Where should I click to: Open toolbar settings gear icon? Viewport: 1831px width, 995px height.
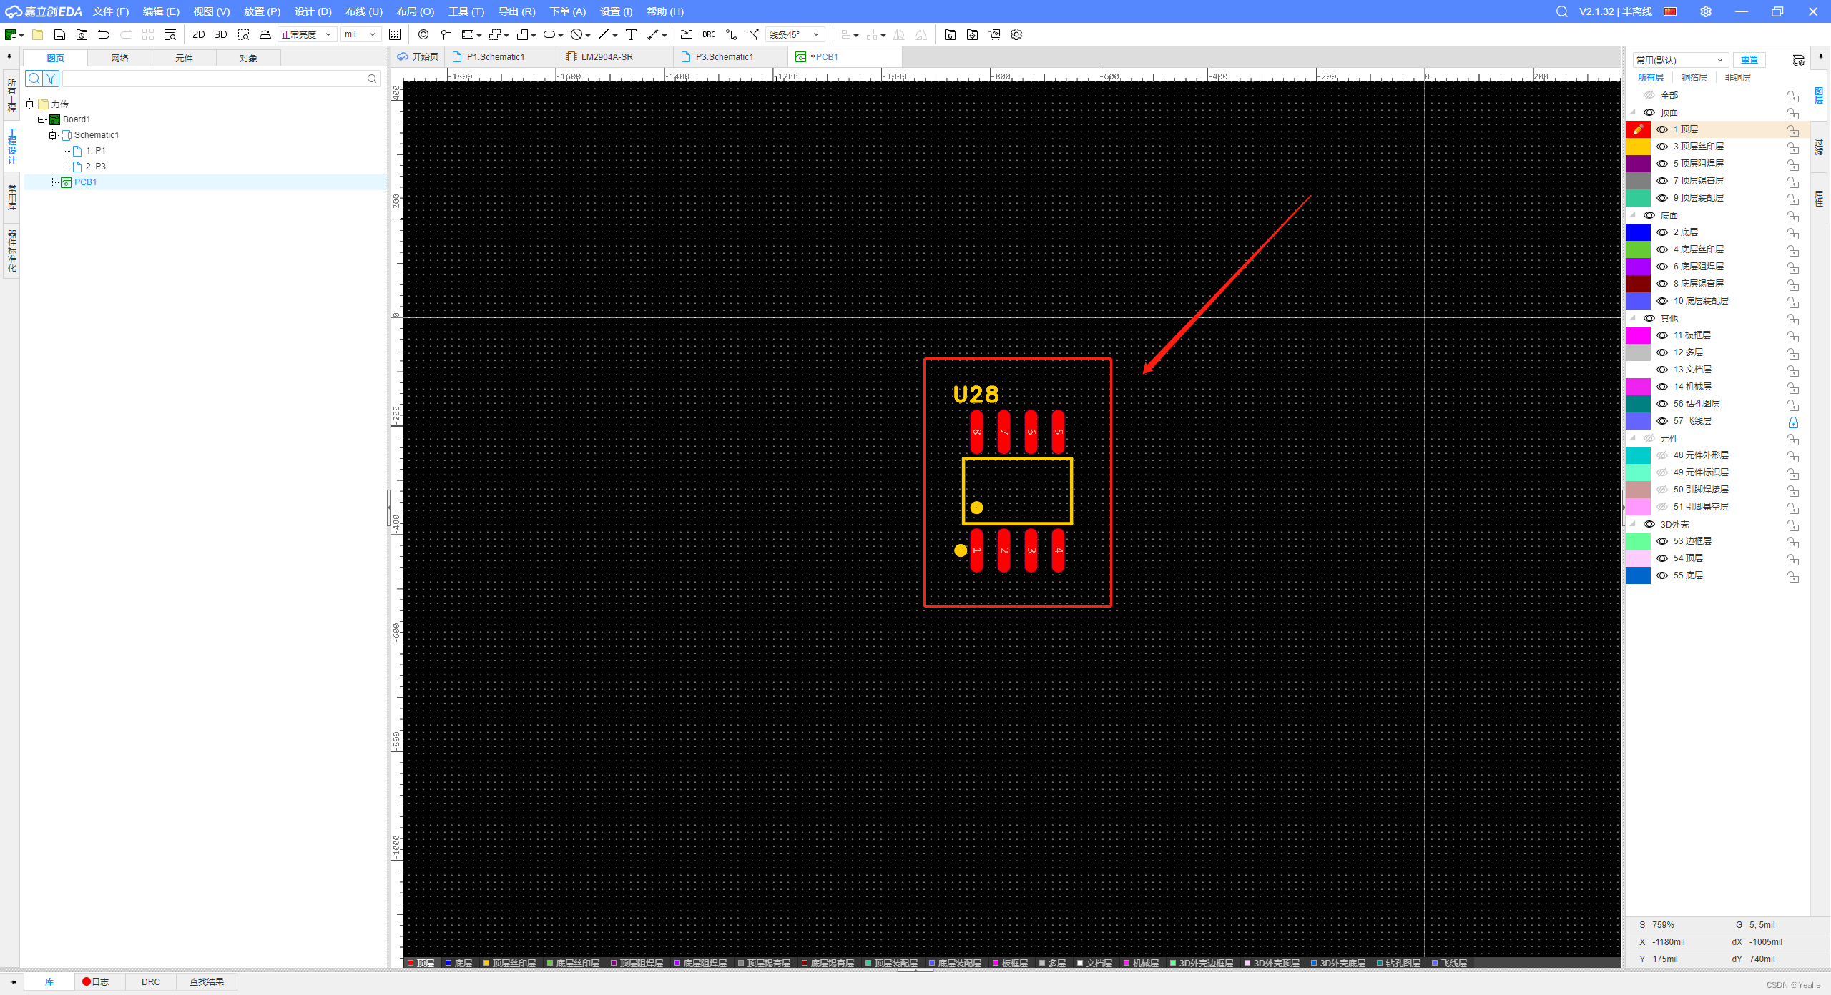1016,34
